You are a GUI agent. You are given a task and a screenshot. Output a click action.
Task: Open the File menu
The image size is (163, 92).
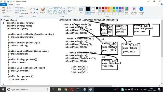[x=4, y=5]
